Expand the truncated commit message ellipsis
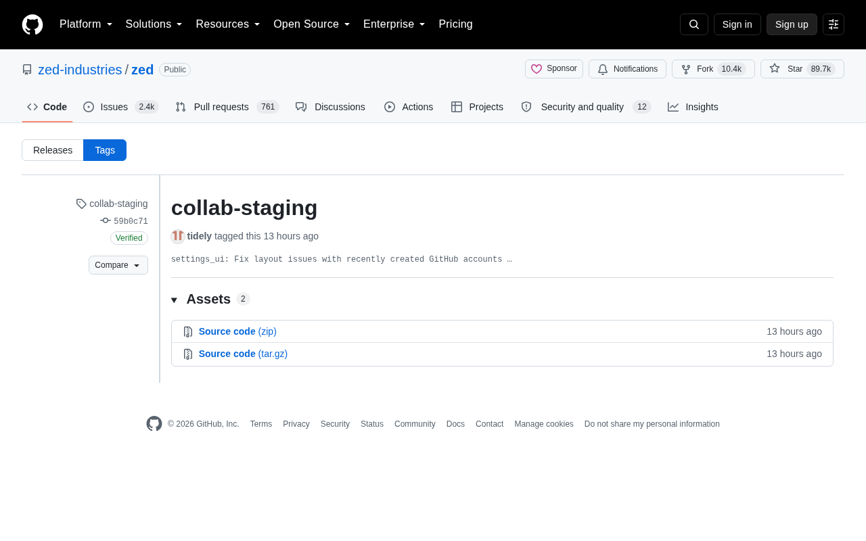The width and height of the screenshot is (866, 541). click(509, 260)
